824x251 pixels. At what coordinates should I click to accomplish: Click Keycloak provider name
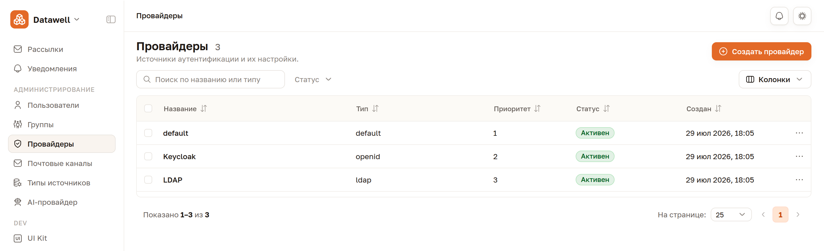point(179,157)
